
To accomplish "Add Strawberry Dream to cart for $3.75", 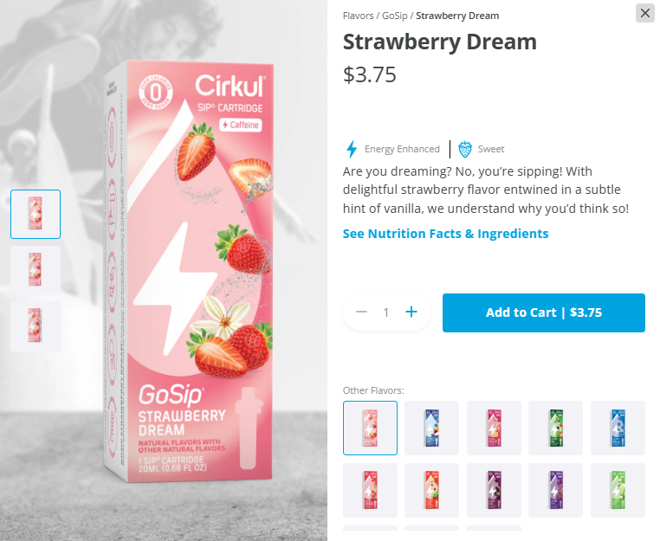I will click(x=543, y=312).
